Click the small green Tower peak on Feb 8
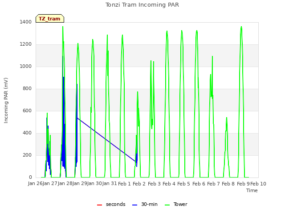285x213 pixels. click(x=227, y=118)
